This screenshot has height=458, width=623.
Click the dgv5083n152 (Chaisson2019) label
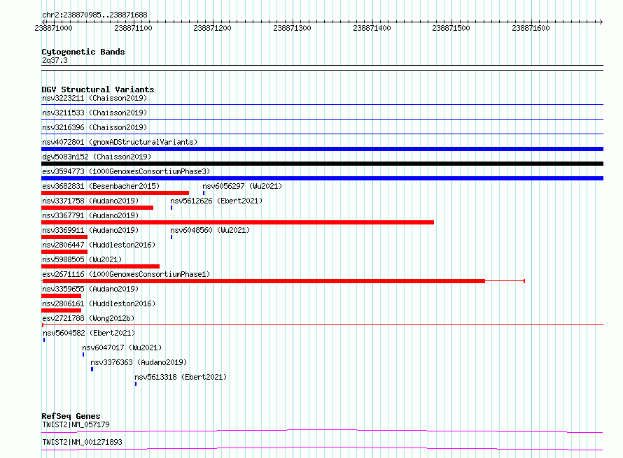[x=97, y=157]
